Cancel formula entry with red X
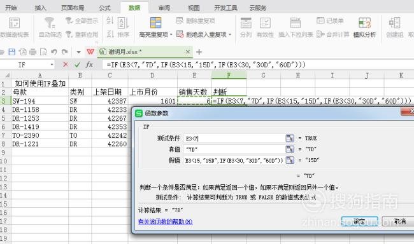This screenshot has width=414, height=244. (66, 64)
